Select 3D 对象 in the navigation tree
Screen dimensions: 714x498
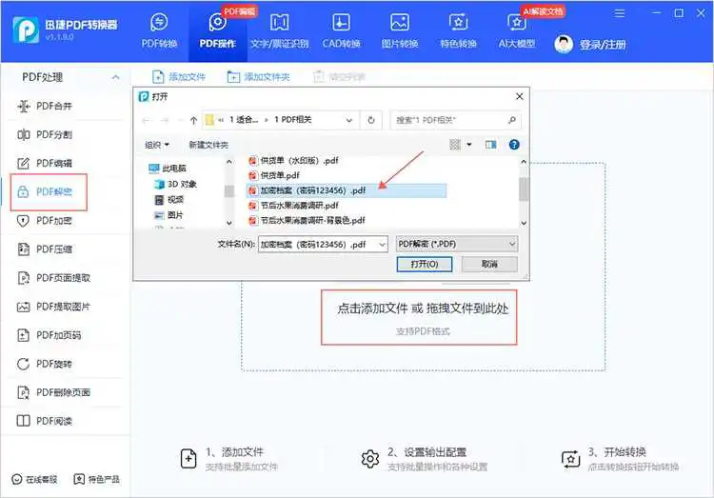pyautogui.click(x=175, y=184)
